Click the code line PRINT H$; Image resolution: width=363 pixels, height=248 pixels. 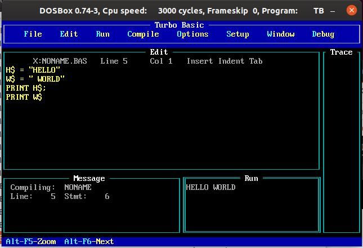[26, 88]
